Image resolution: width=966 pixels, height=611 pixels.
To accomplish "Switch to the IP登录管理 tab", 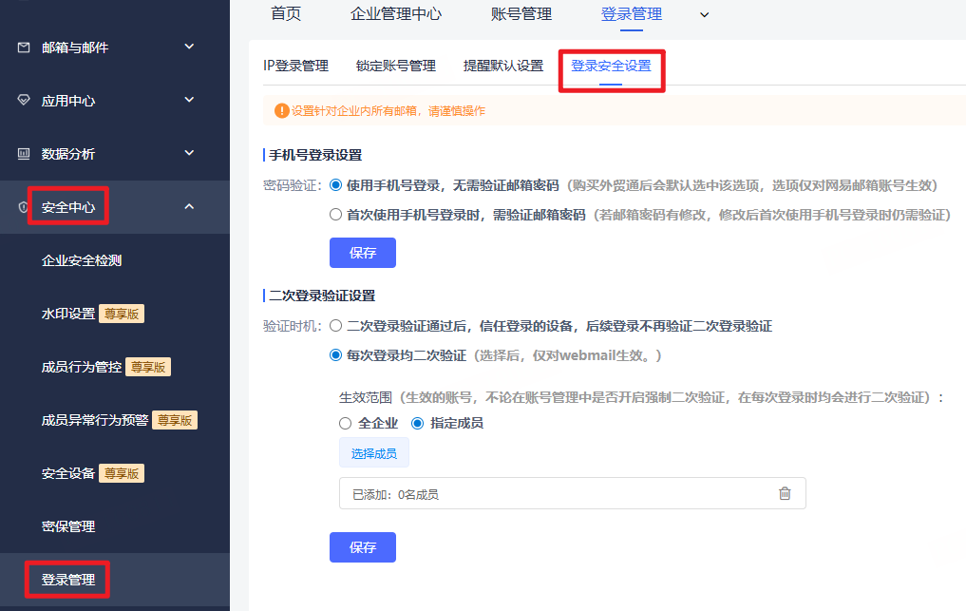I will [x=295, y=66].
